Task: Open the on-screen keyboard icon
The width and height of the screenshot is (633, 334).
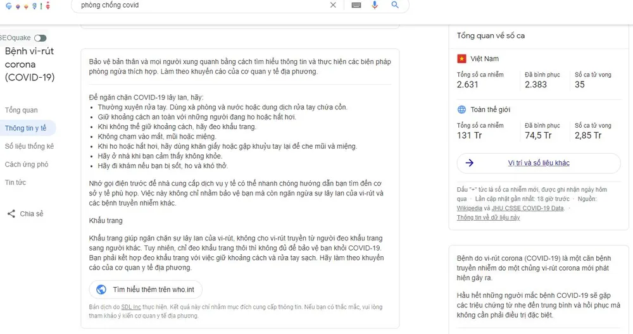Action: [356, 5]
